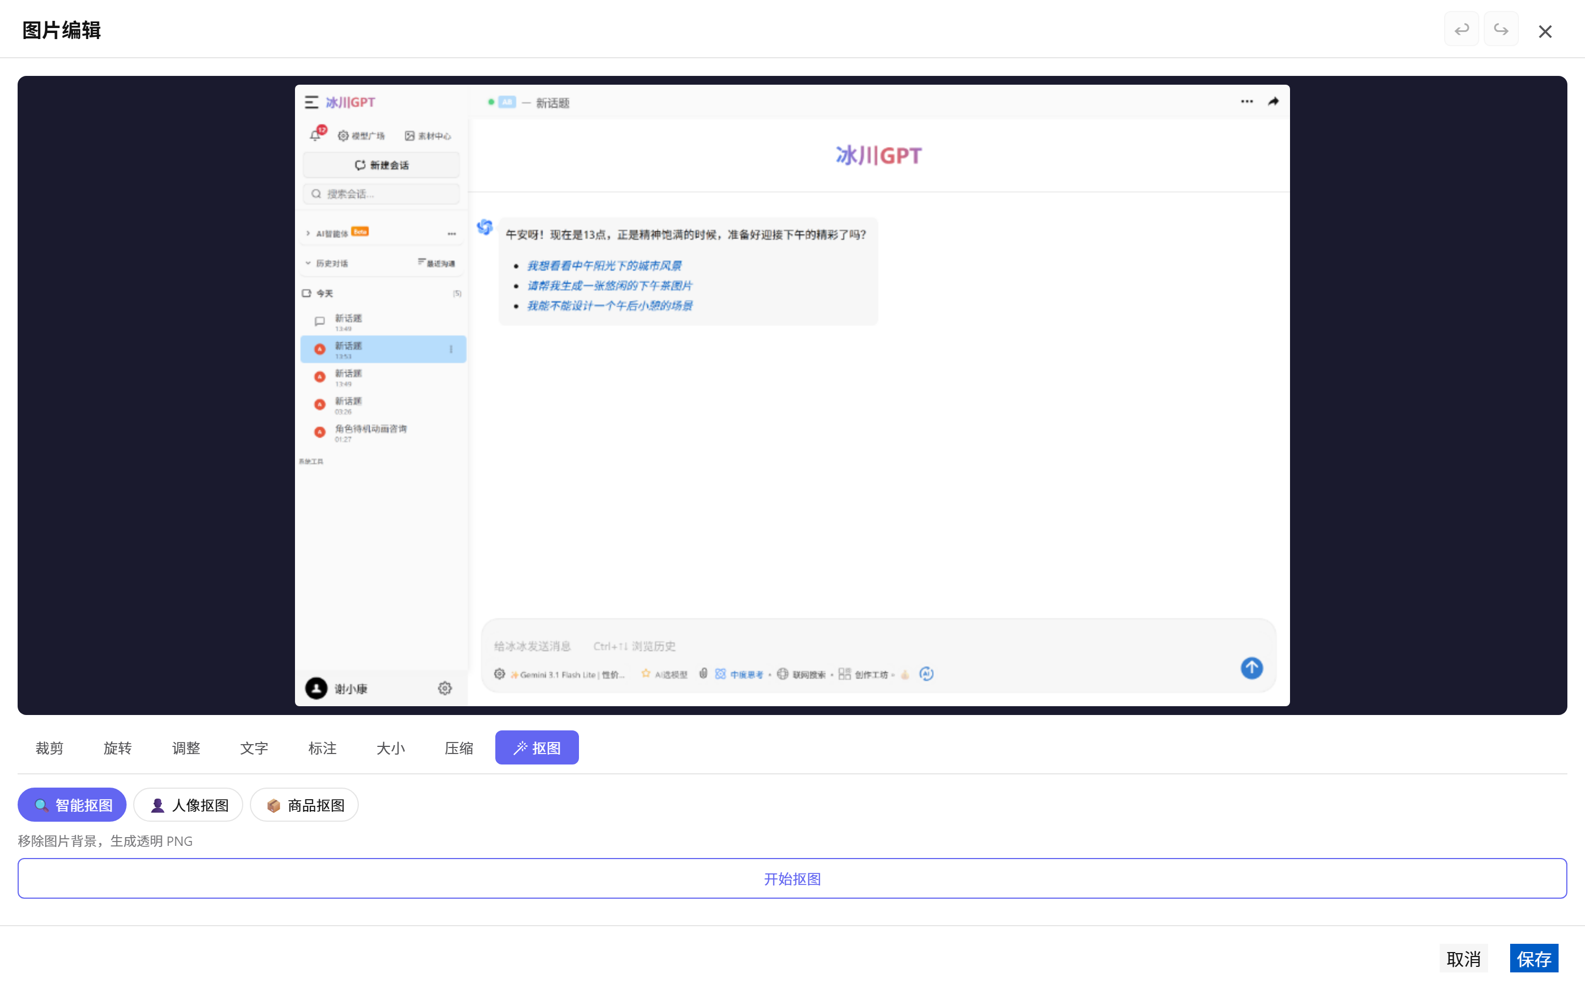Viewport: 1585px width, 990px height.
Task: Click the 开始抠图 button
Action: pos(792,878)
